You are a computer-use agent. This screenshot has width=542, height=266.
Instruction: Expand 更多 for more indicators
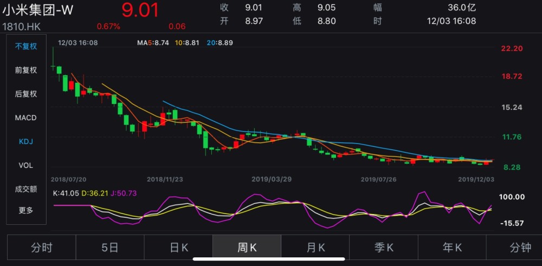tap(26, 210)
